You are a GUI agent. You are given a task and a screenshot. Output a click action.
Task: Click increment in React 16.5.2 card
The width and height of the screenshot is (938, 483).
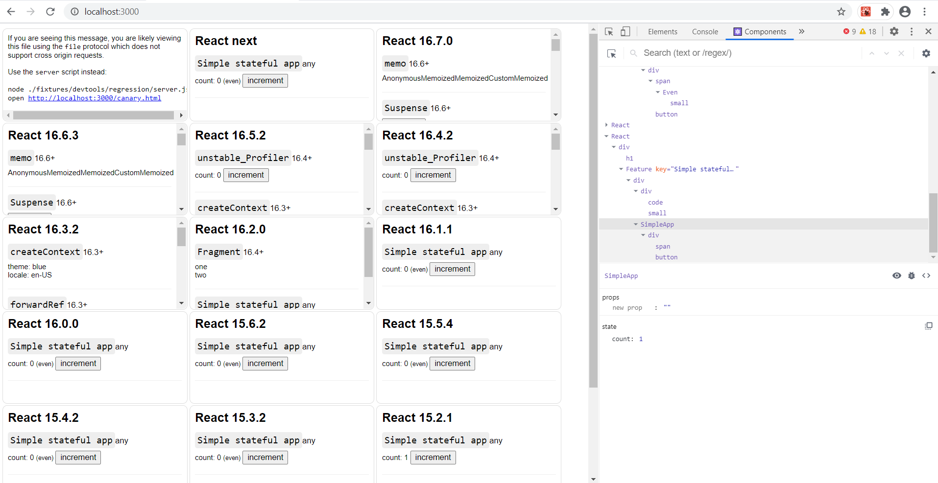coord(246,175)
